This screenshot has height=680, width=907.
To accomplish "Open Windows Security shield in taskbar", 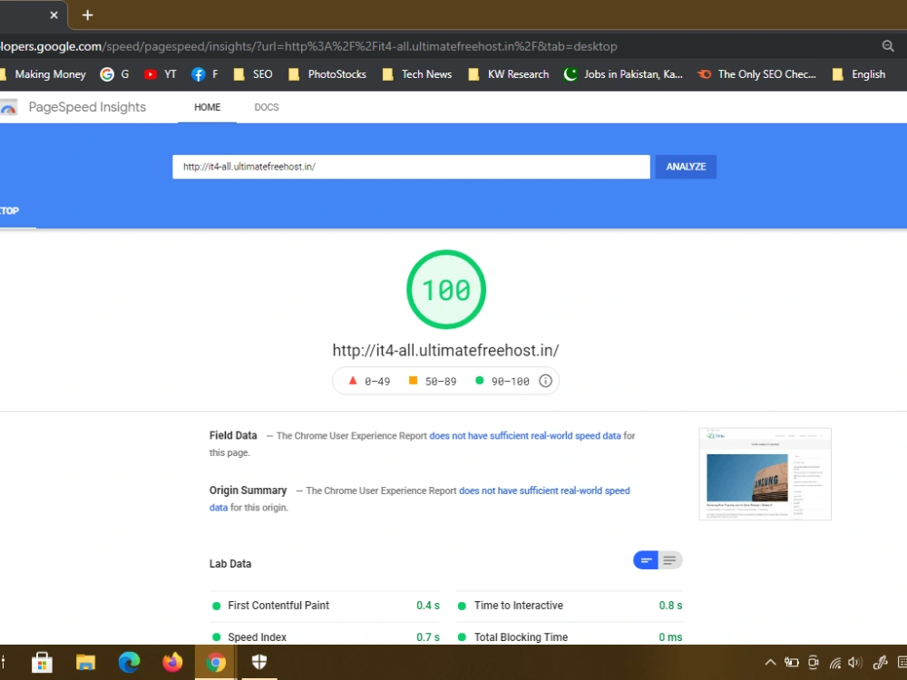I will (x=259, y=662).
